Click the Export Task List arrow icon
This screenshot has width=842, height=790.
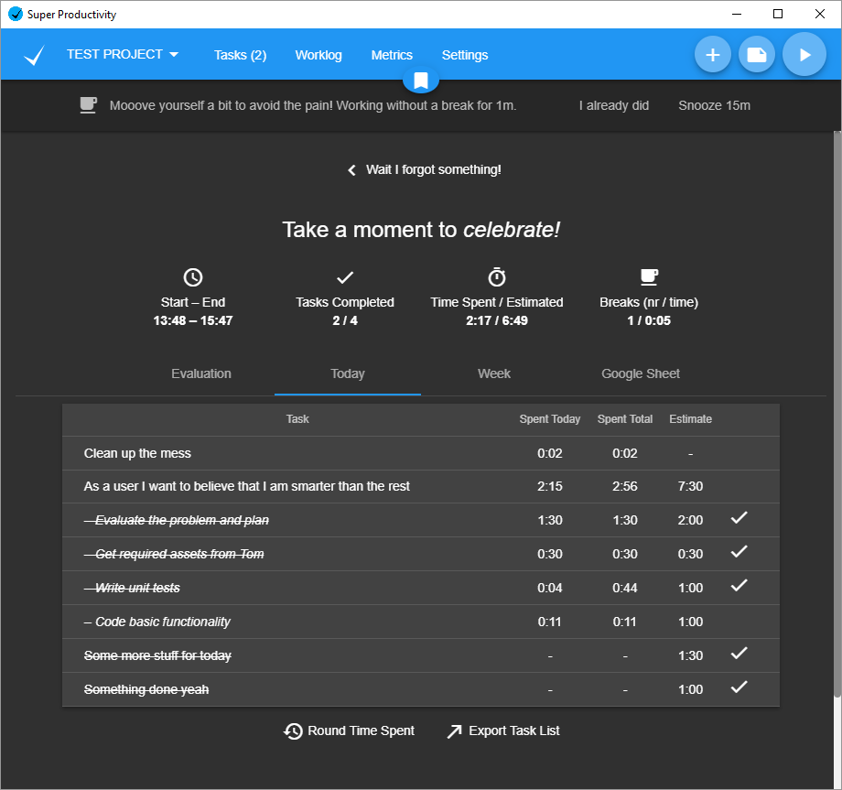454,731
